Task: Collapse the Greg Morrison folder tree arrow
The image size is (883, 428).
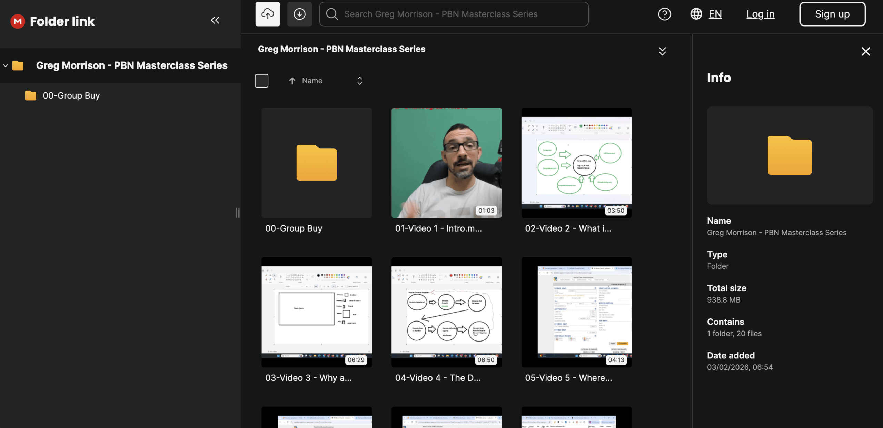Action: (x=6, y=65)
